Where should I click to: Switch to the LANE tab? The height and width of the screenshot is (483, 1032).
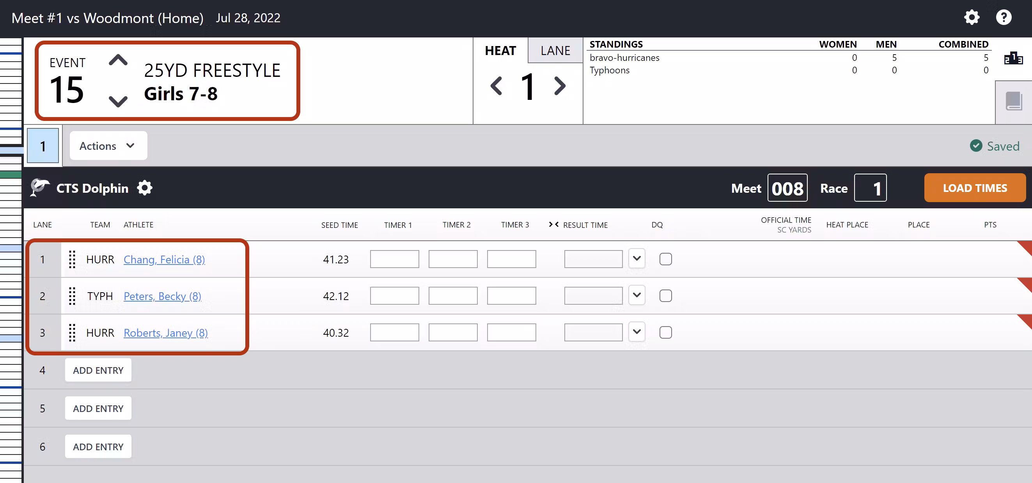[x=555, y=50]
